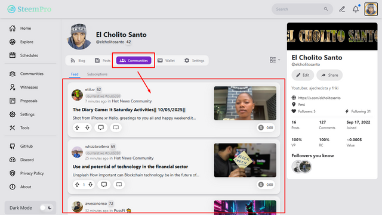The height and width of the screenshot is (215, 382).
Task: Open etiluv's post thumbnail image
Action: [x=245, y=103]
